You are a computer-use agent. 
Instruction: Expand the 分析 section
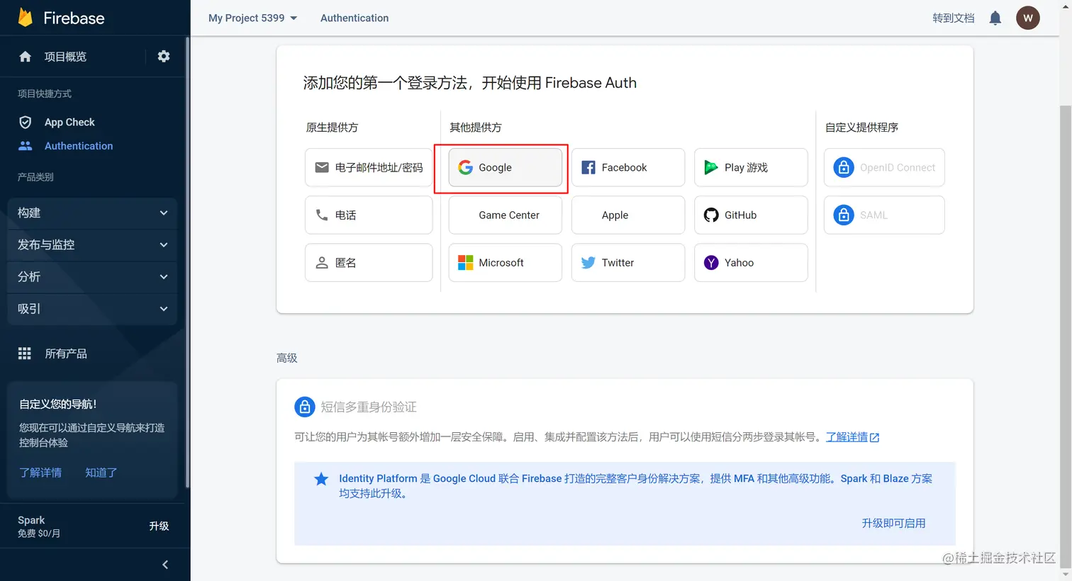[x=92, y=276]
